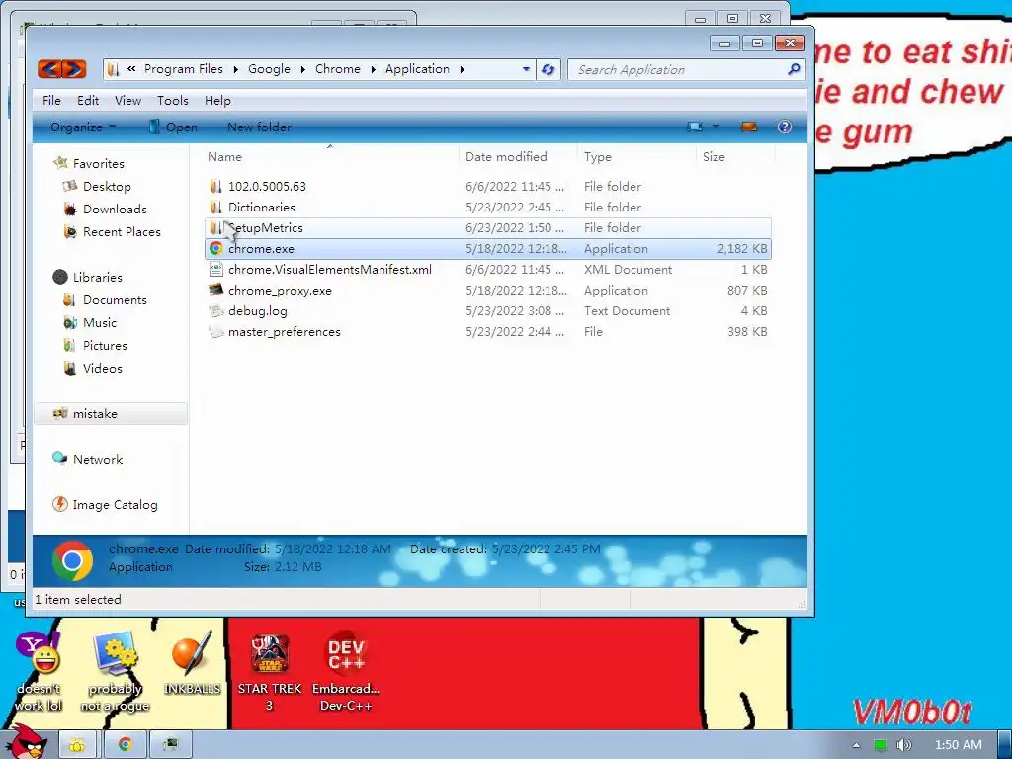Open the help question mark icon
Viewport: 1012px width, 759px height.
click(784, 126)
